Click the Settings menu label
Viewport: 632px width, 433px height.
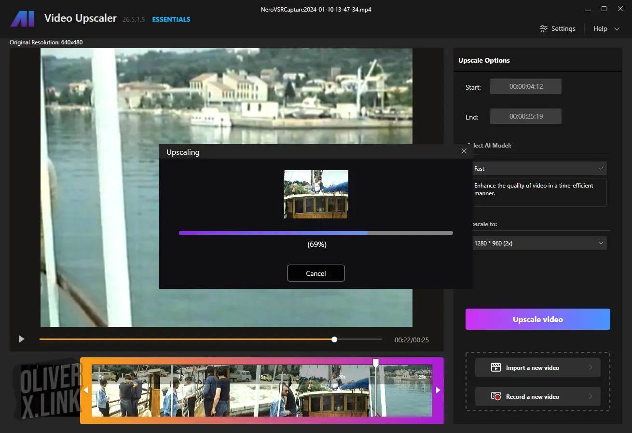pos(563,29)
